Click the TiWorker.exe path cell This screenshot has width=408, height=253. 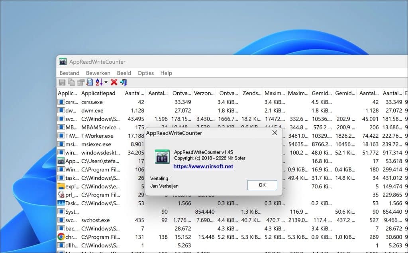[x=97, y=136]
